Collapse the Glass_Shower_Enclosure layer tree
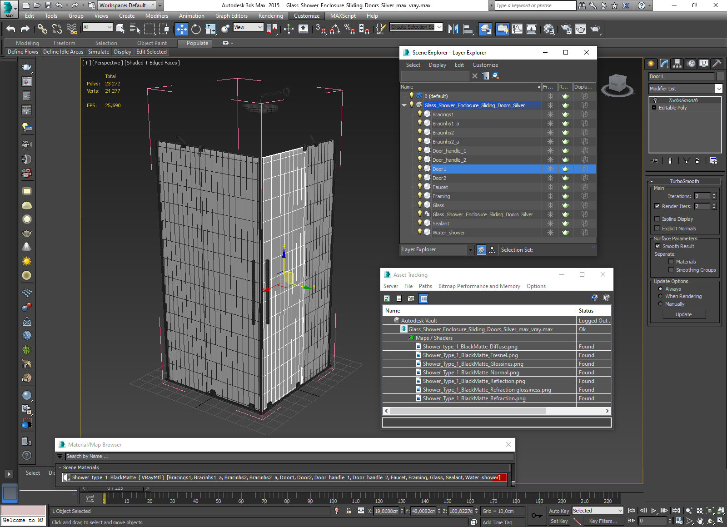 (404, 105)
